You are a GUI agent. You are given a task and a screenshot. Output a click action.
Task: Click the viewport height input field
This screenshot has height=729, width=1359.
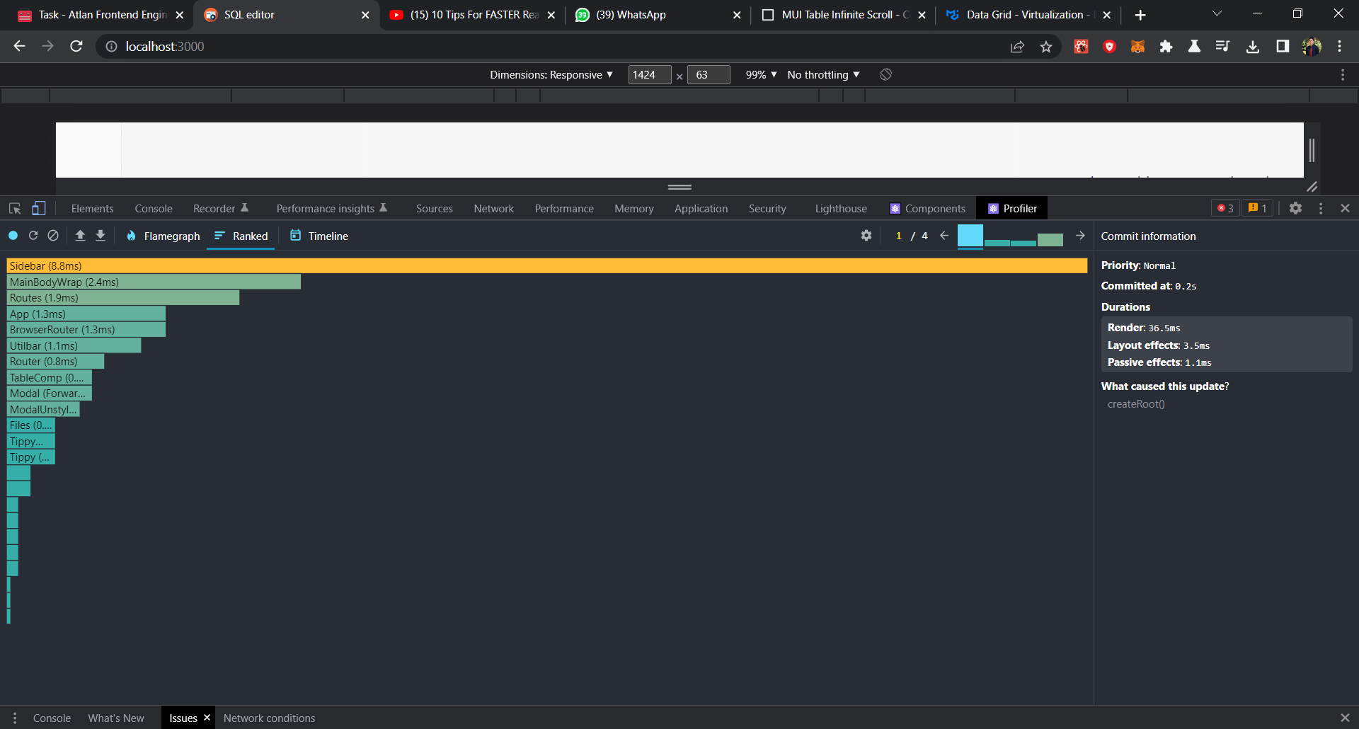pos(709,74)
